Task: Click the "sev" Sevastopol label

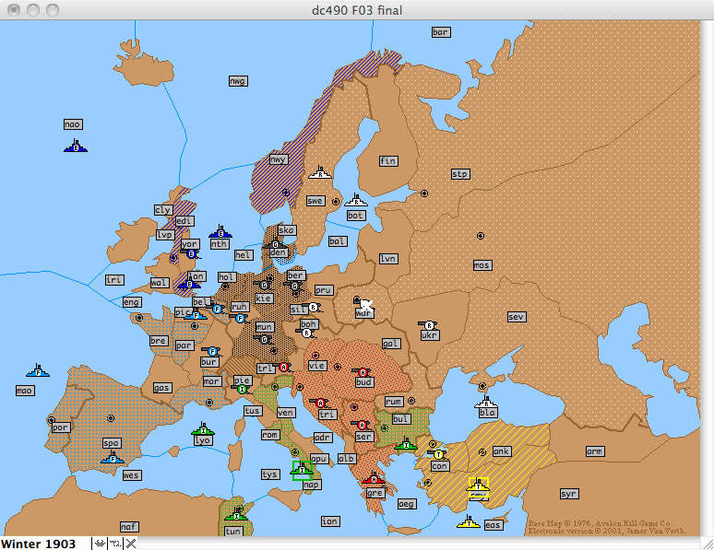Action: tap(516, 317)
